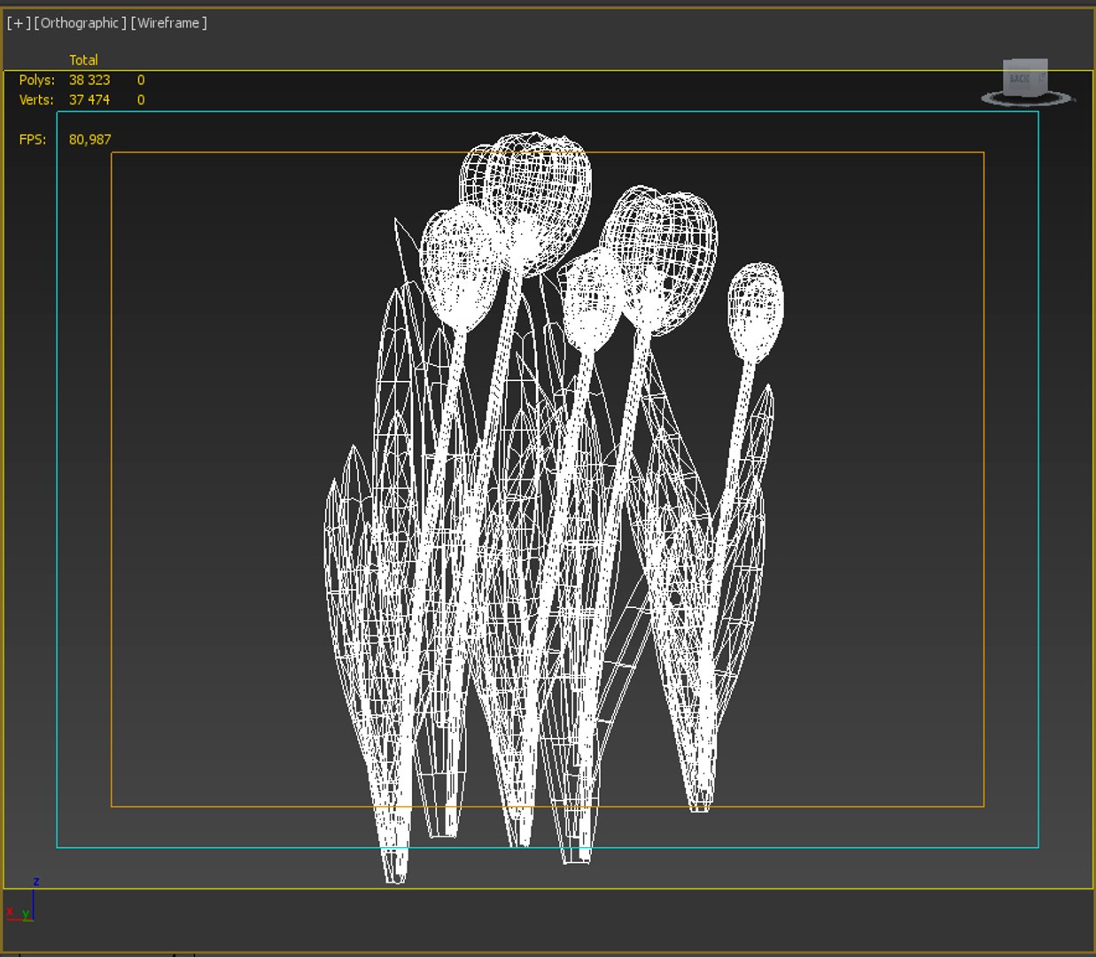Image resolution: width=1096 pixels, height=957 pixels.
Task: Open the Wireframe shading menu label
Action: point(168,23)
